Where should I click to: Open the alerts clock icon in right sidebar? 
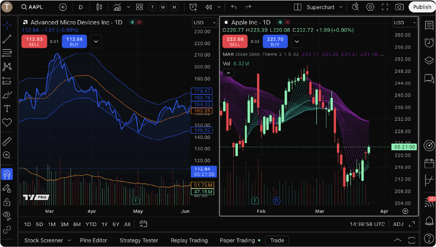click(x=429, y=42)
